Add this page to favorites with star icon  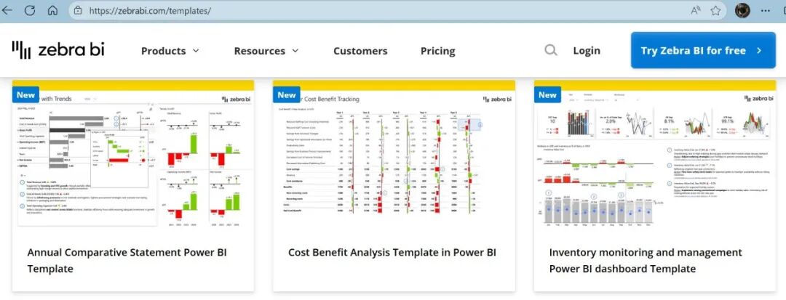click(x=716, y=10)
